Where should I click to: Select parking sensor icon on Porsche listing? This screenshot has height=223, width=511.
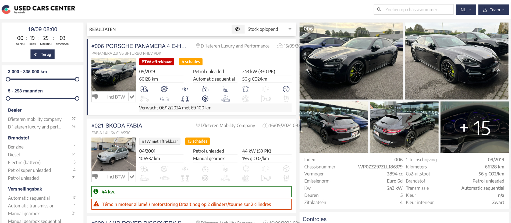[x=165, y=99]
